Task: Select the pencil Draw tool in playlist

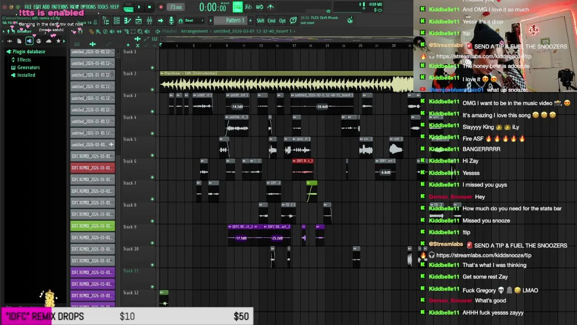Action: pos(92,31)
